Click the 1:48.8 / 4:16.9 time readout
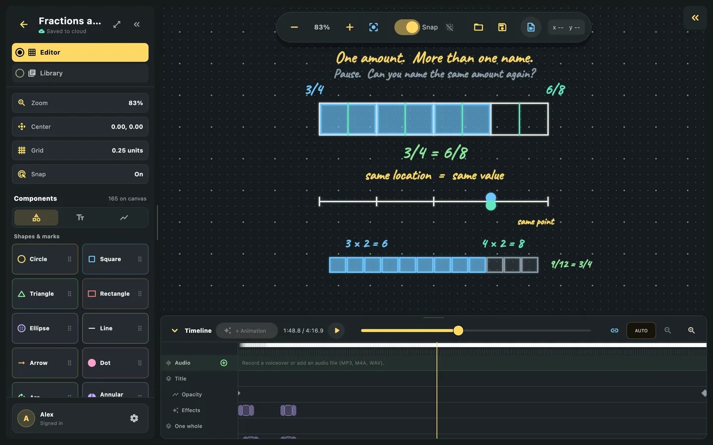The width and height of the screenshot is (713, 445). [303, 331]
